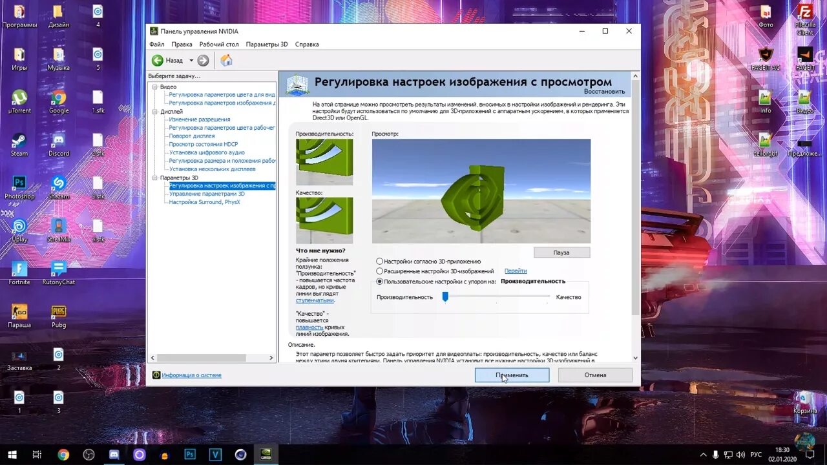Open the FileZilla Client desktop icon
827x465 pixels.
pyautogui.click(x=804, y=19)
